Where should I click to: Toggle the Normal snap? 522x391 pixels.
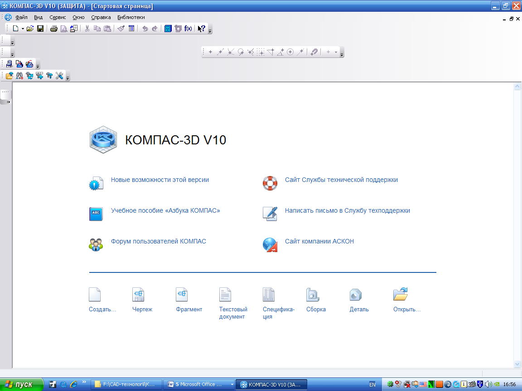coord(250,52)
